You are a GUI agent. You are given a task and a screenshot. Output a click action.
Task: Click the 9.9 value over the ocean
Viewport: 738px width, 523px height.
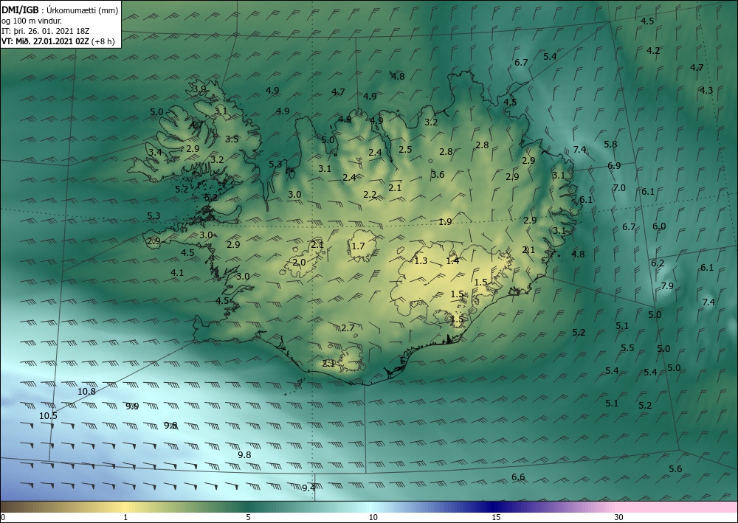coord(132,406)
